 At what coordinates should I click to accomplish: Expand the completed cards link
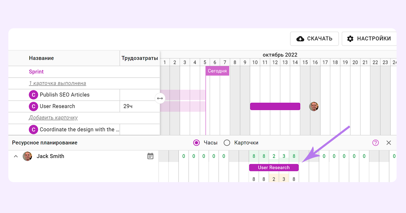[57, 83]
